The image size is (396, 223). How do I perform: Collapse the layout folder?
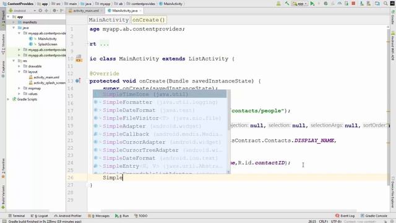pyautogui.click(x=19, y=72)
